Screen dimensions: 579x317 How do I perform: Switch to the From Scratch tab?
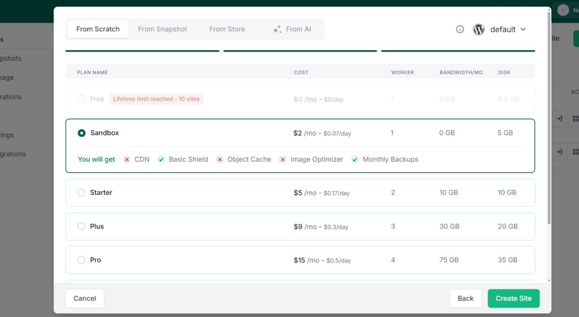point(98,29)
